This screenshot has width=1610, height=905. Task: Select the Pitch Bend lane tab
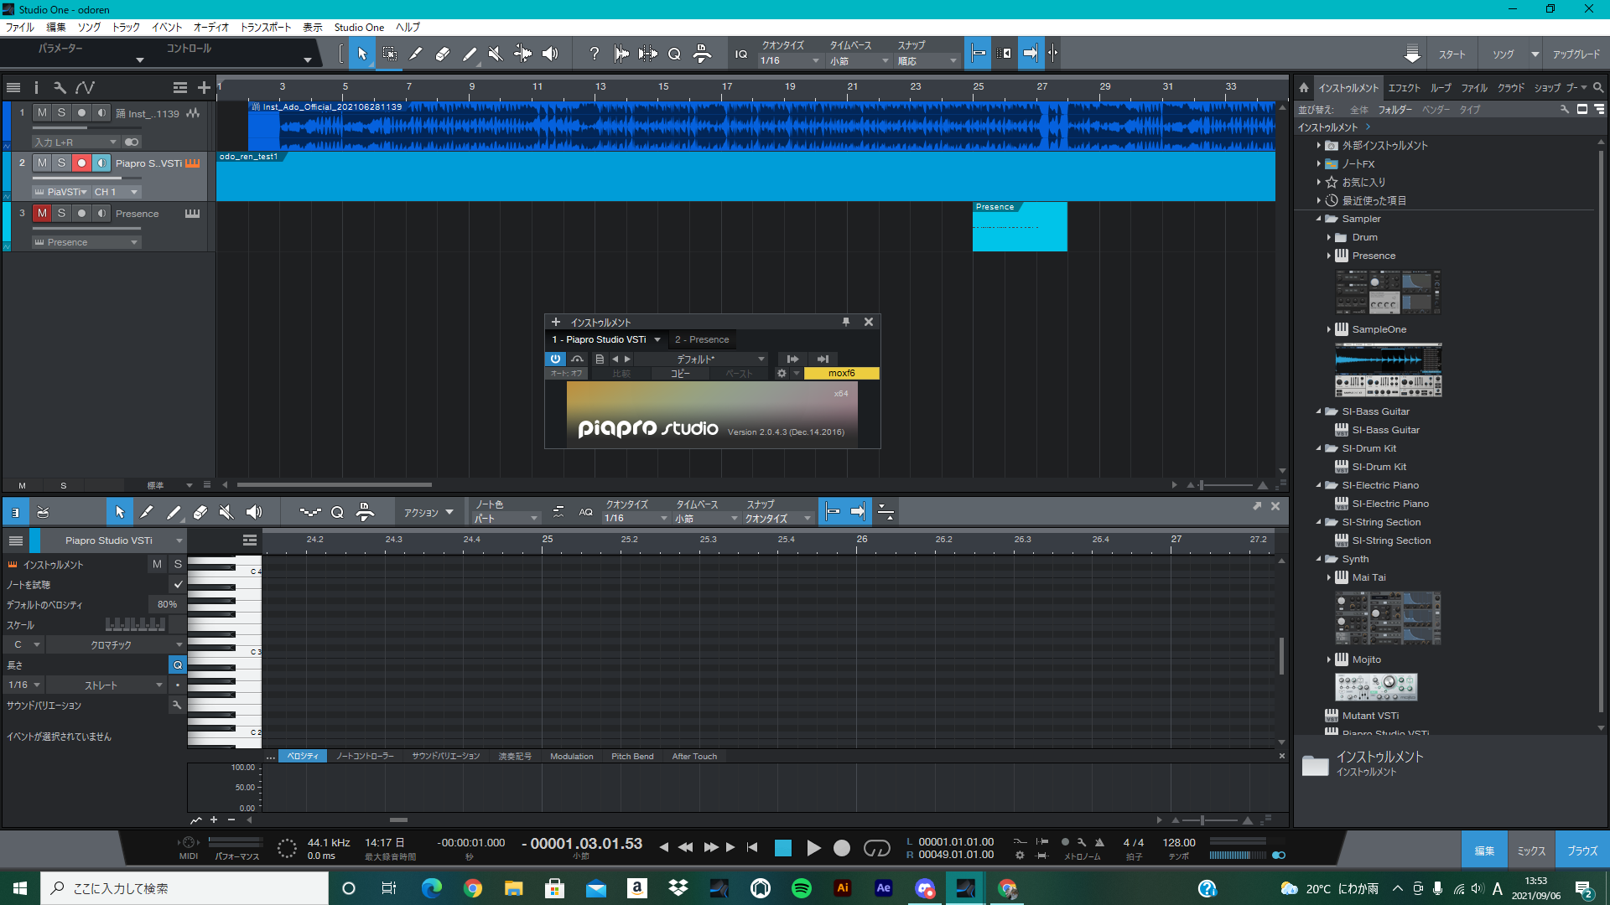[632, 756]
